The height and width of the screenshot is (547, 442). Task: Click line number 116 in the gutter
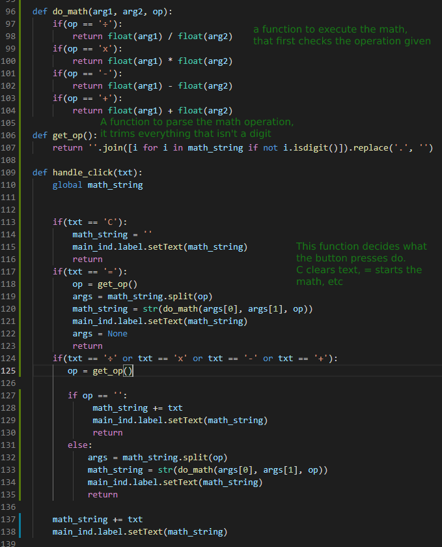click(8, 259)
